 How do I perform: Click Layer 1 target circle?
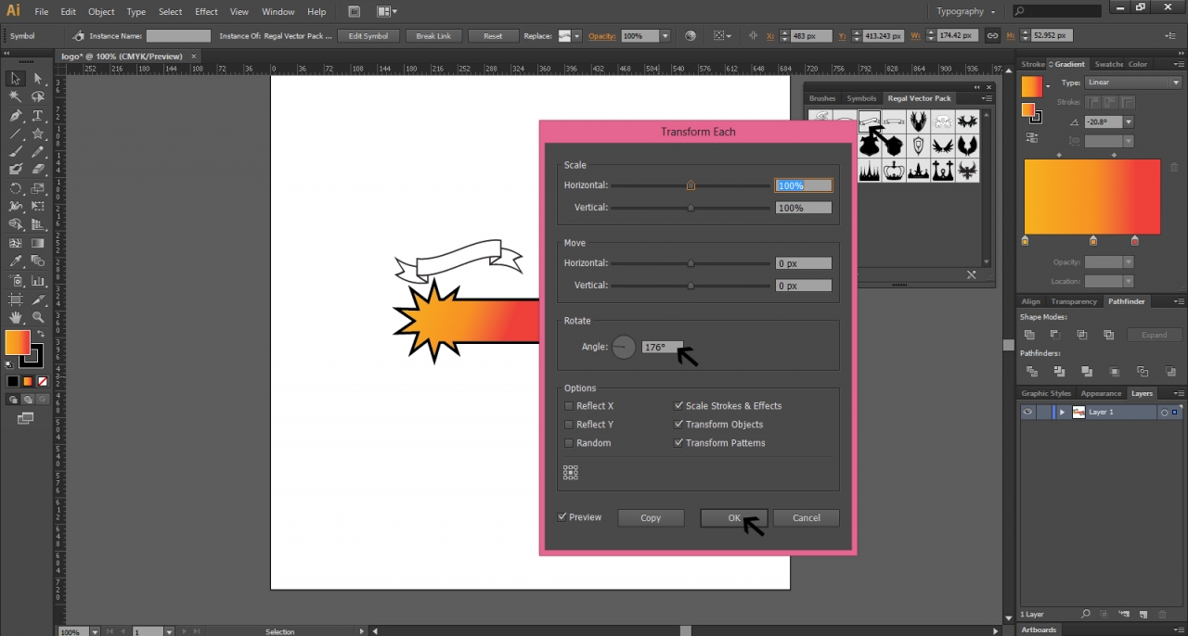pyautogui.click(x=1163, y=412)
